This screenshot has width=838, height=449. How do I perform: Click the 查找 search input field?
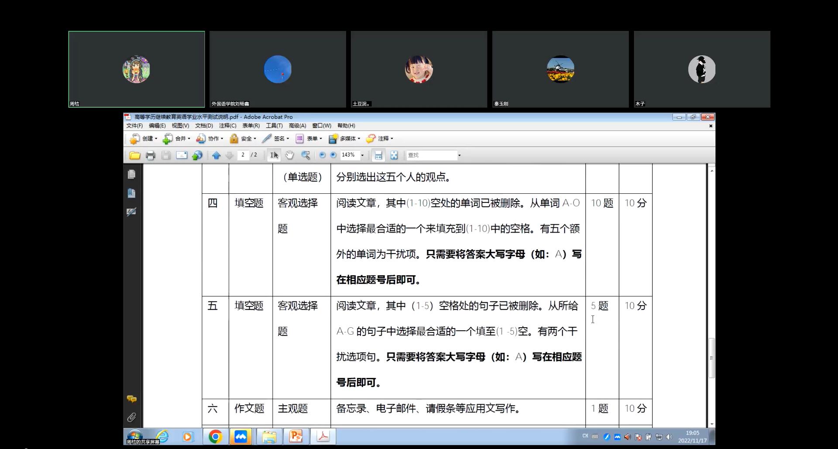431,155
